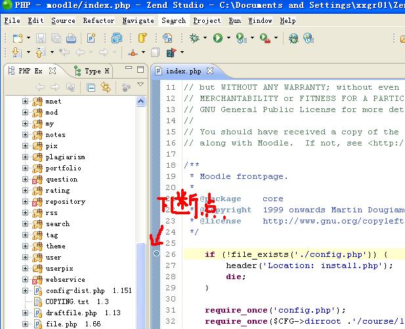The image size is (405, 329).
Task: Click the Last Edit Location icon
Action: (x=64, y=52)
